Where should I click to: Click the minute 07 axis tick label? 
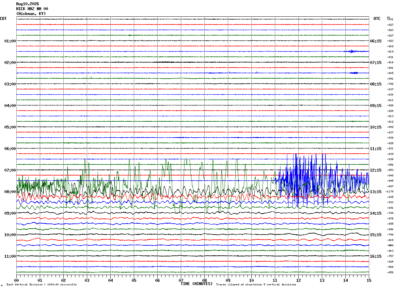pyautogui.click(x=181, y=281)
